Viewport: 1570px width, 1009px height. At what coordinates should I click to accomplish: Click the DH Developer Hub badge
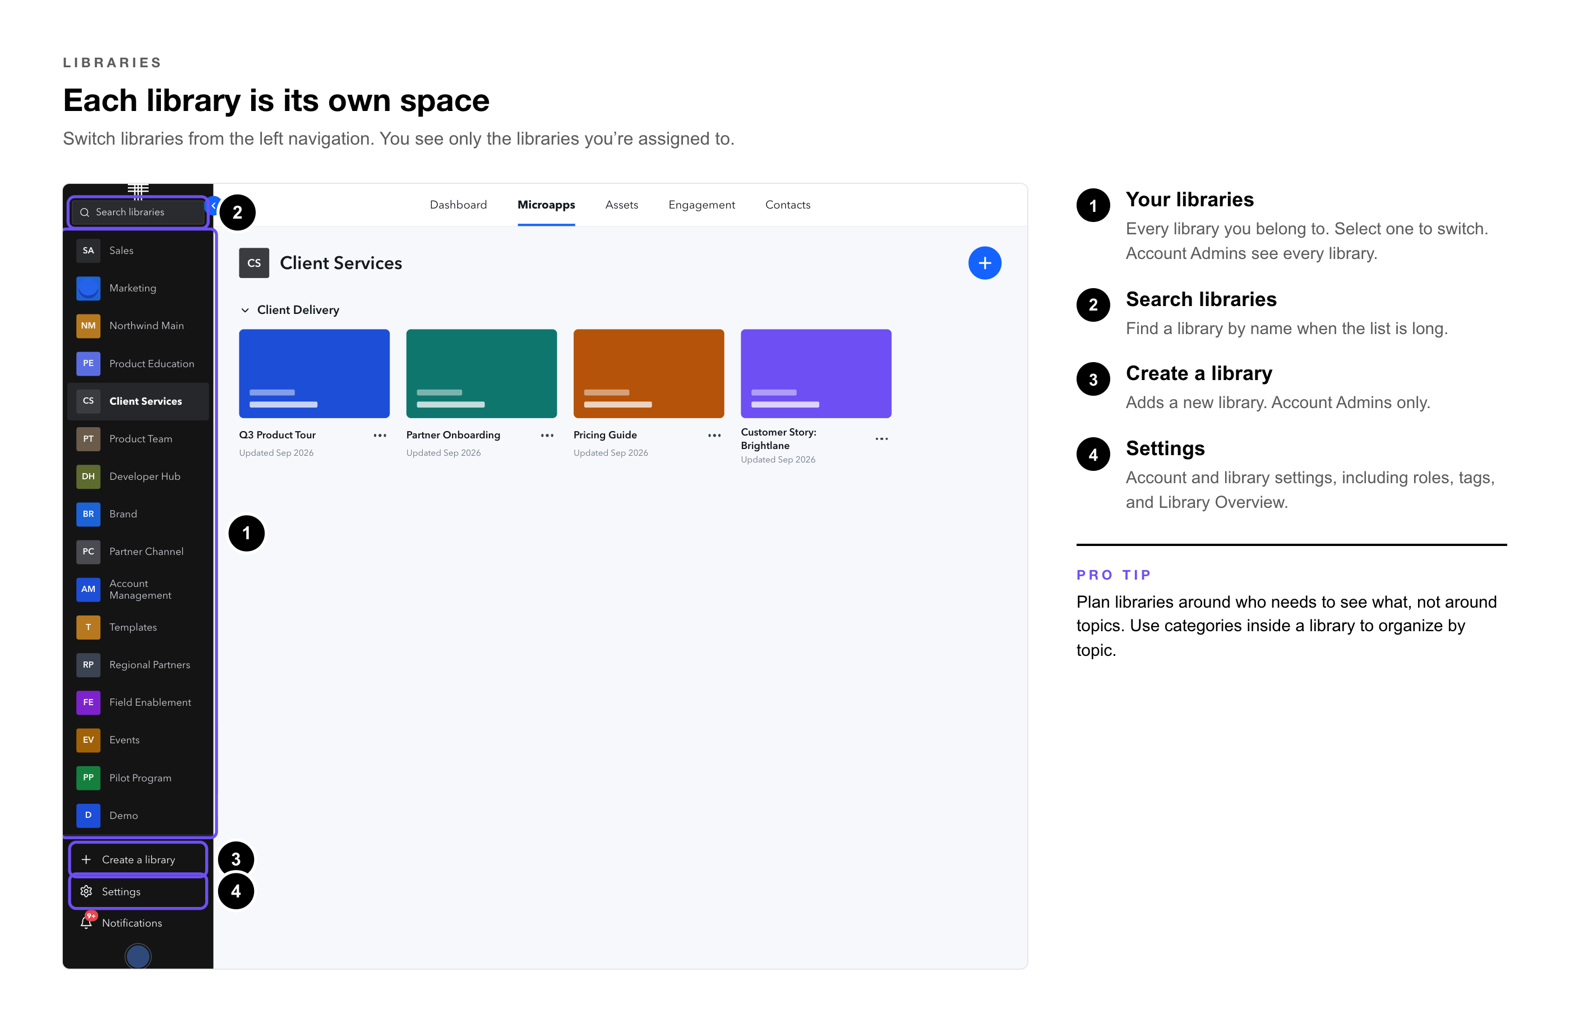tap(88, 476)
